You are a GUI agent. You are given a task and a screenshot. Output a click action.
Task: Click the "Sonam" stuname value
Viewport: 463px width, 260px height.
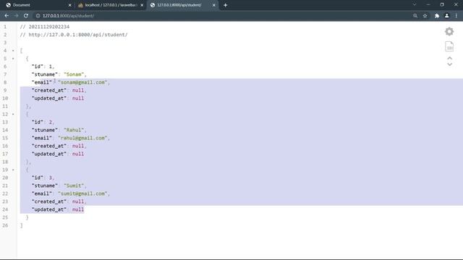coord(74,74)
